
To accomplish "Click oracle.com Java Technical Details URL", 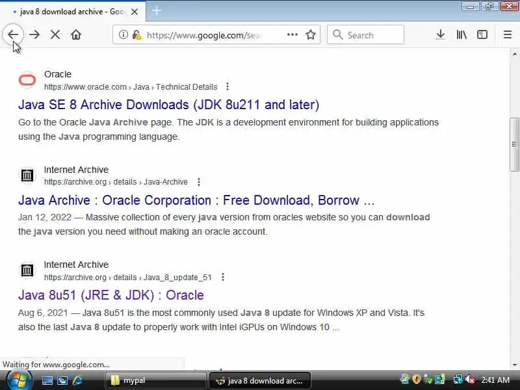I will point(131,87).
